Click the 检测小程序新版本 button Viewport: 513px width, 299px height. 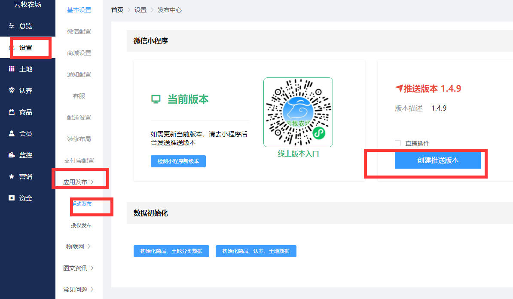(x=178, y=161)
